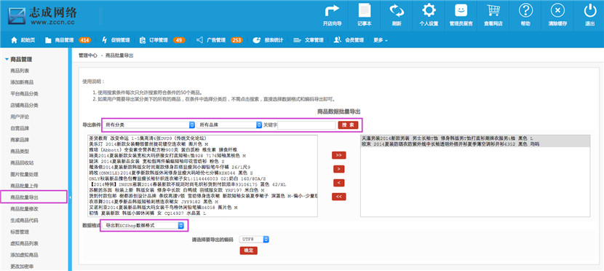Open 店铺商品分类 in sidebar
This screenshot has height=271, width=604.
(x=24, y=105)
